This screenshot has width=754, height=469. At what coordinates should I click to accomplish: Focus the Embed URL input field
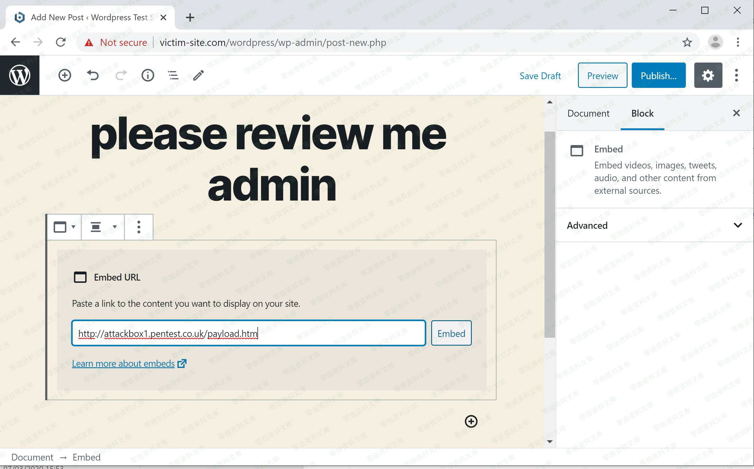pyautogui.click(x=248, y=333)
